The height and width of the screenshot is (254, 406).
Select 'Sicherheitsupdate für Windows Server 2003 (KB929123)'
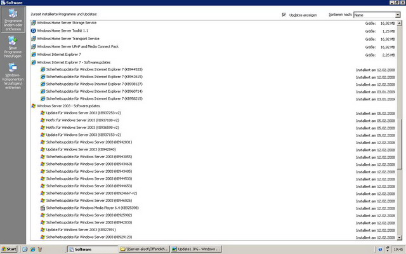tap(89, 237)
